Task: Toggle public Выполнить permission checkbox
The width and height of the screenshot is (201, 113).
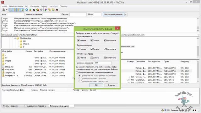Action: click(105, 58)
